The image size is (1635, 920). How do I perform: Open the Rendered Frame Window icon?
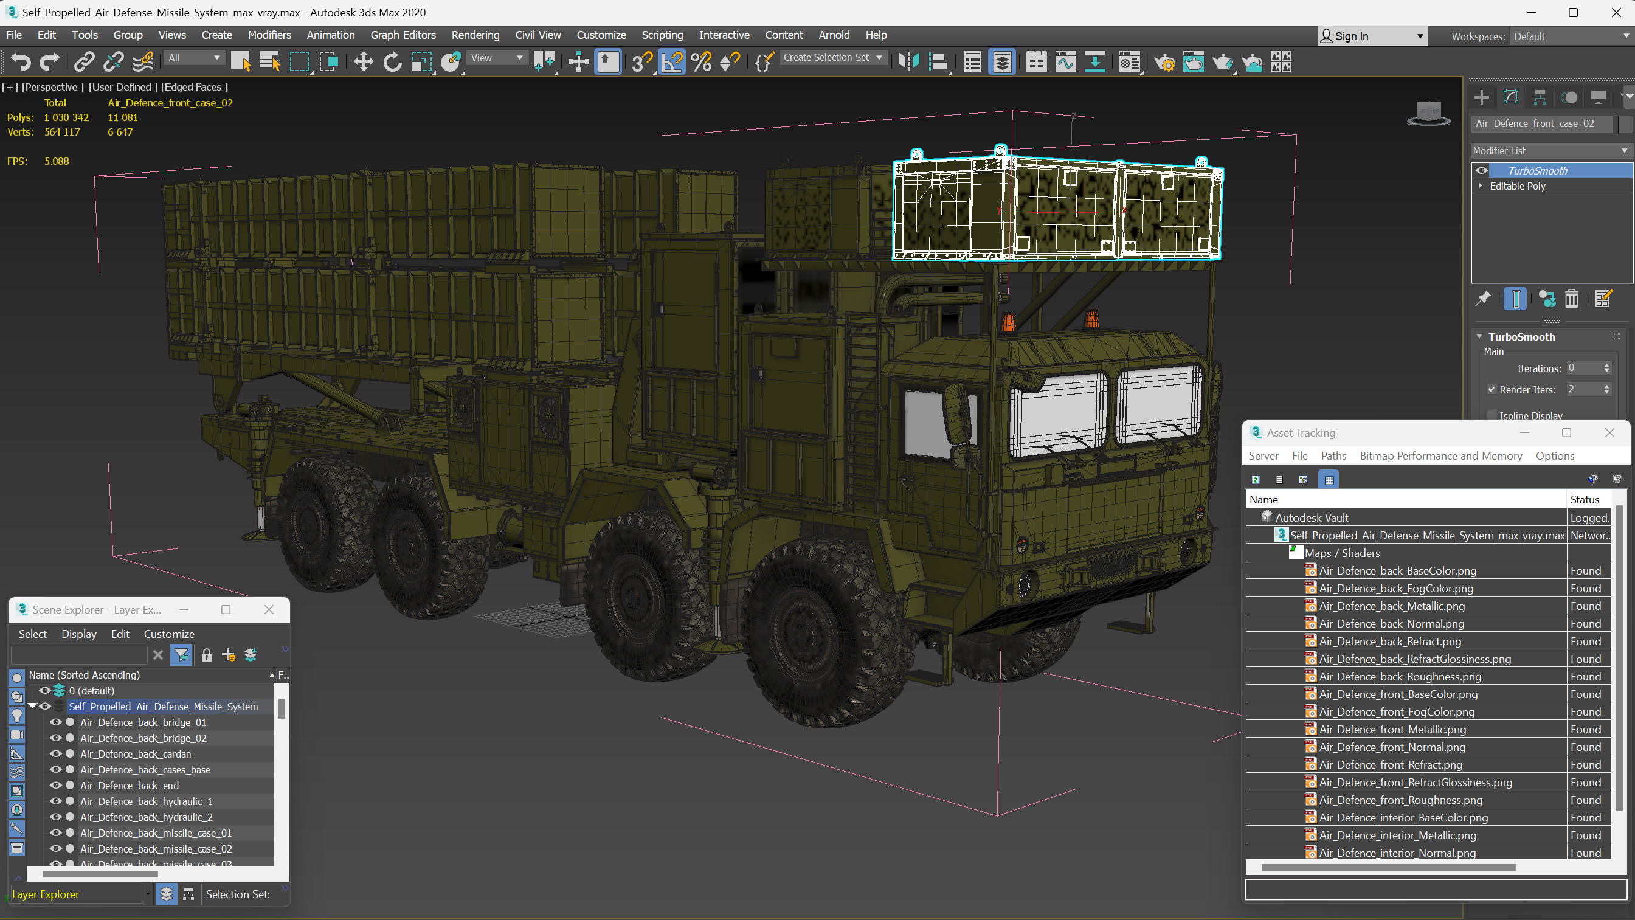tap(1193, 61)
